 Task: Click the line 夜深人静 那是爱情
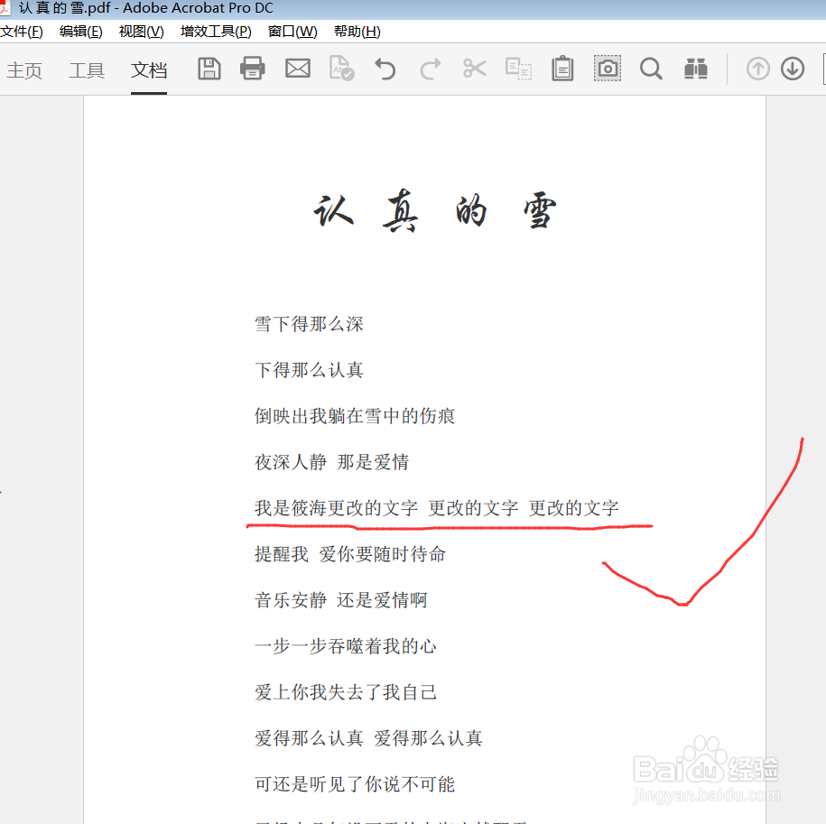(332, 462)
